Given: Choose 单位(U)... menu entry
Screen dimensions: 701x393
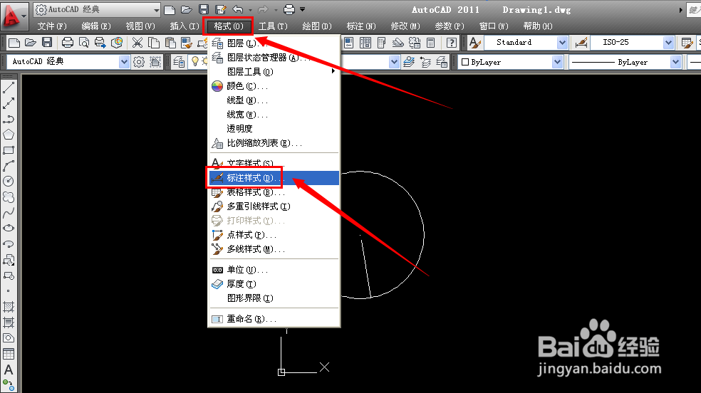Looking at the screenshot, I should [x=274, y=270].
